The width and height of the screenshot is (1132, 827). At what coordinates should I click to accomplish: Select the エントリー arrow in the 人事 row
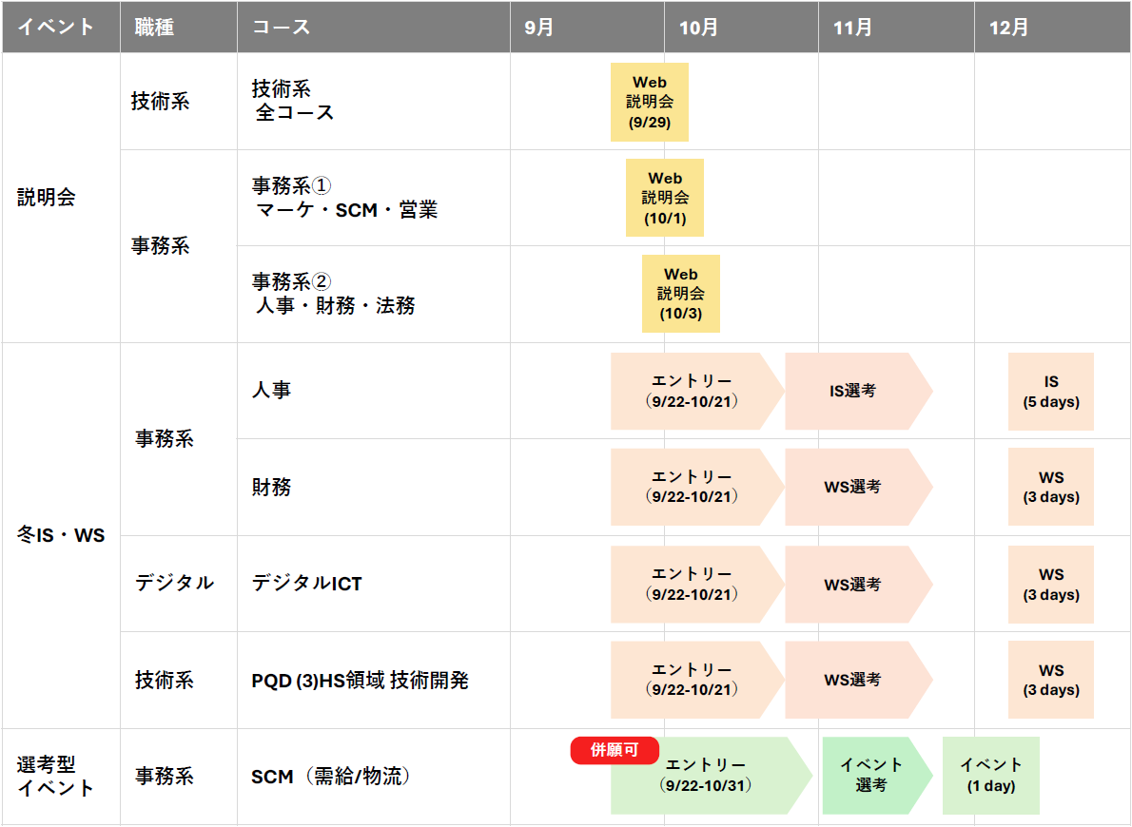pyautogui.click(x=692, y=391)
